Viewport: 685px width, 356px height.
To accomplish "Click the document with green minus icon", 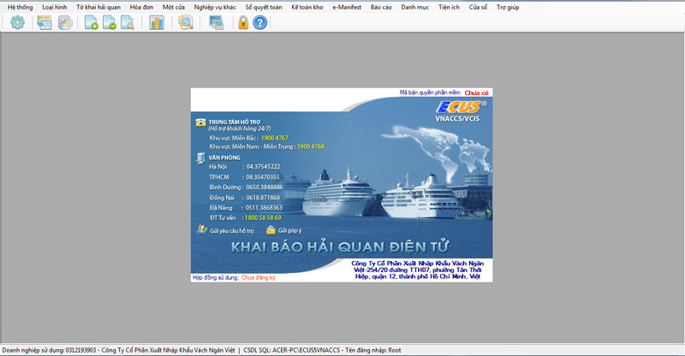I will (x=110, y=22).
